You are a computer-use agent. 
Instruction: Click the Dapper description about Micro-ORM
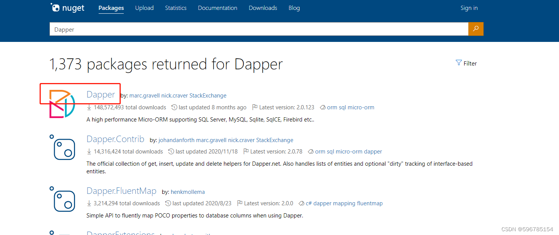pyautogui.click(x=200, y=120)
